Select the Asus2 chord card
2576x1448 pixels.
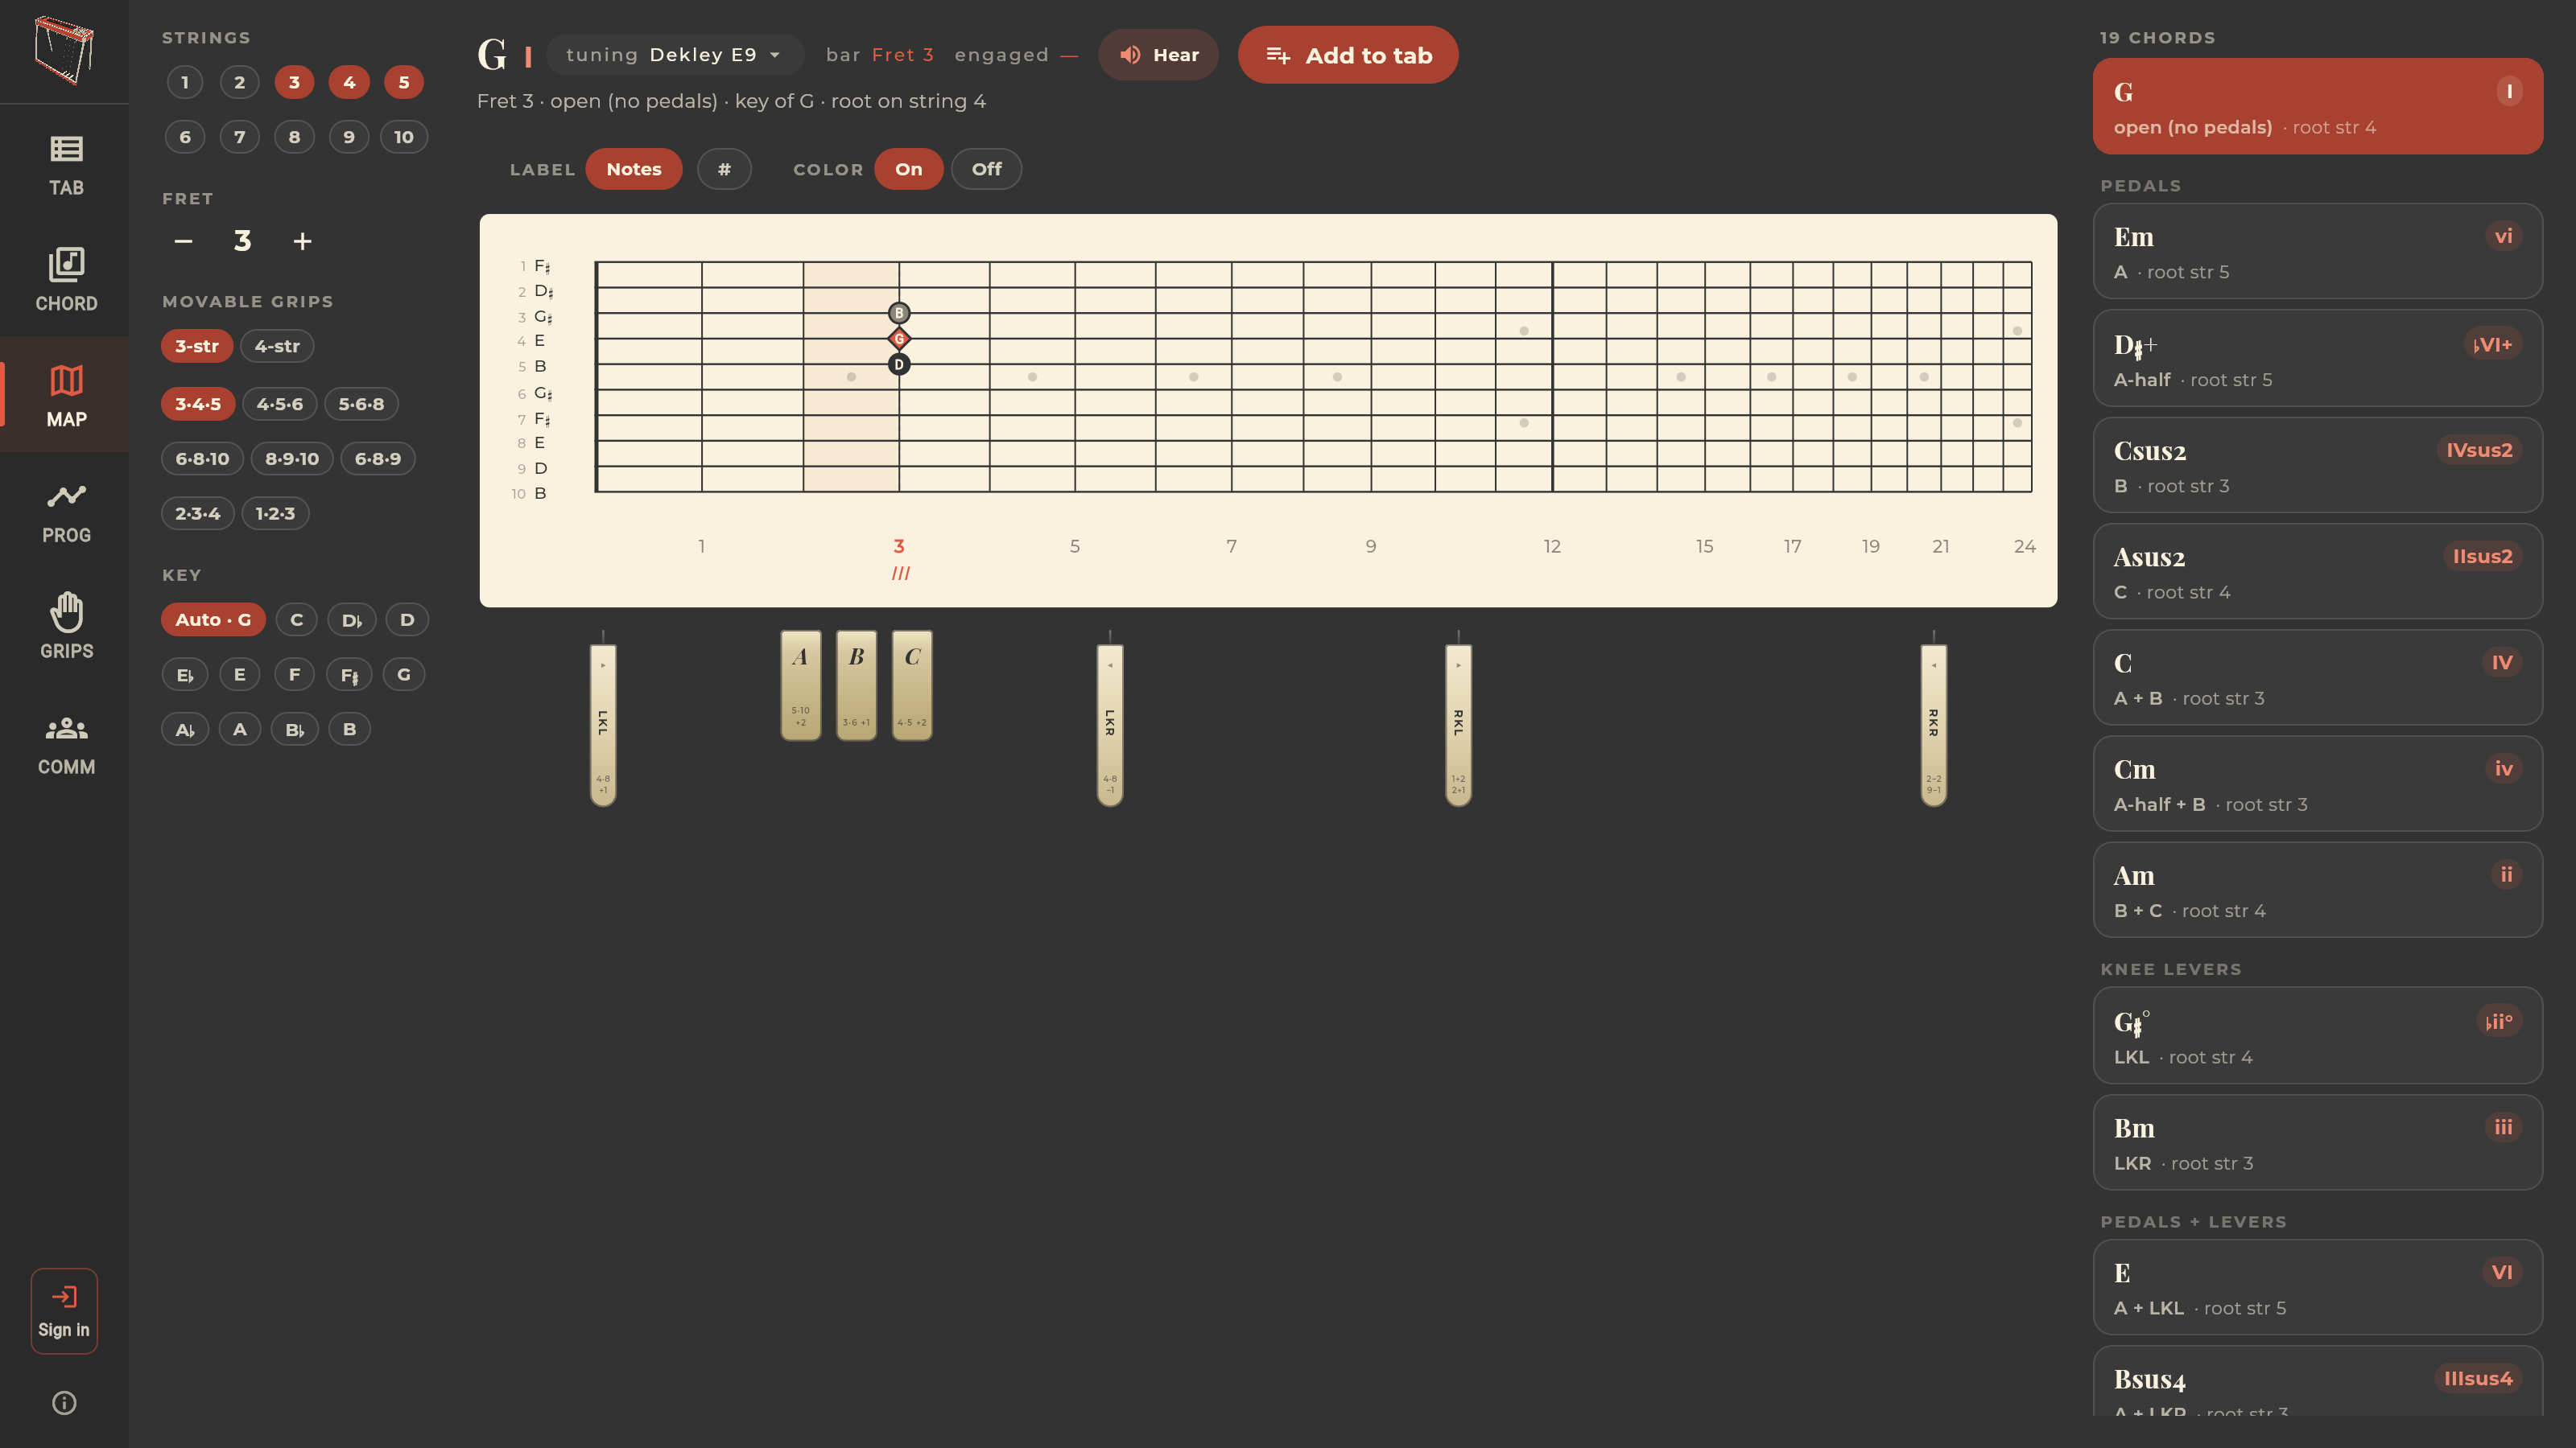[x=2318, y=572]
